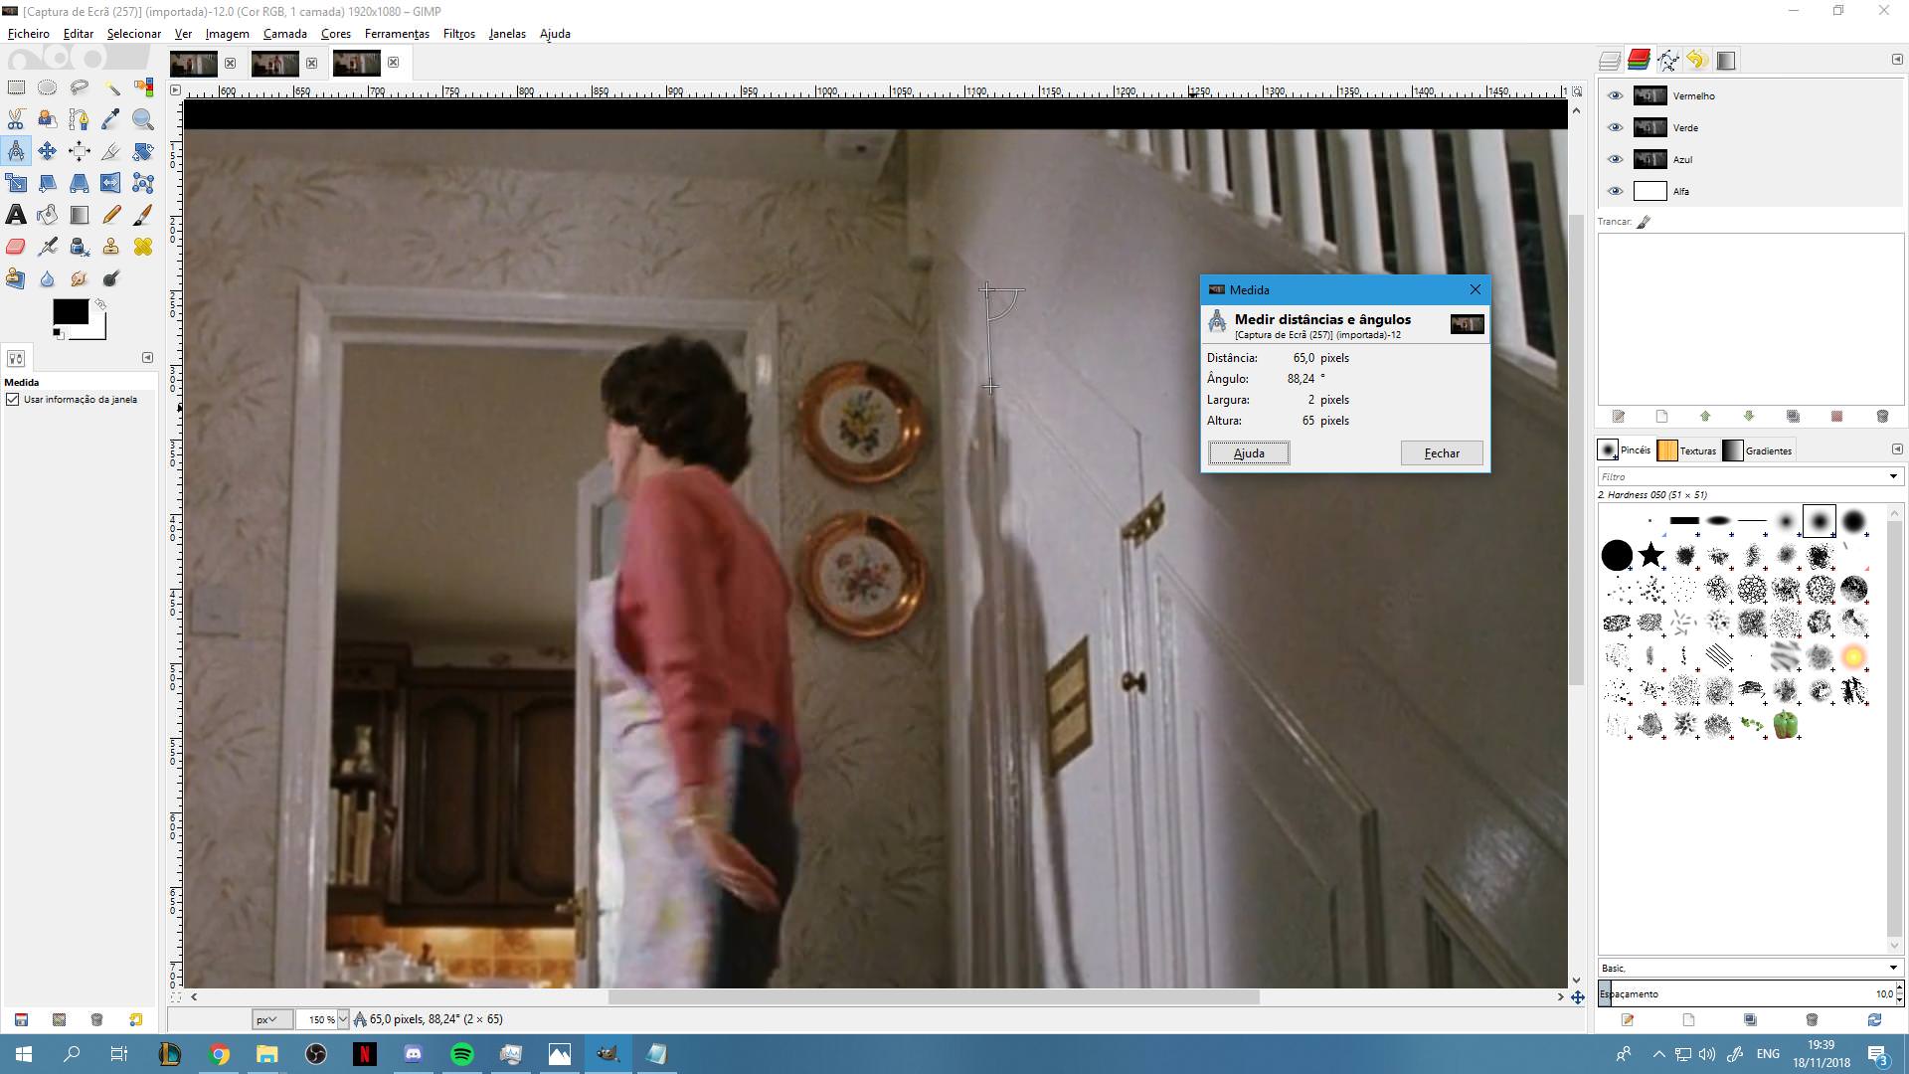Viewport: 1909px width, 1074px height.
Task: Open the channels dock configure arrow
Action: coord(1897,60)
